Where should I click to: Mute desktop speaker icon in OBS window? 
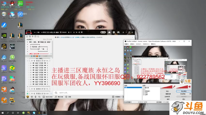[x=190, y=87]
